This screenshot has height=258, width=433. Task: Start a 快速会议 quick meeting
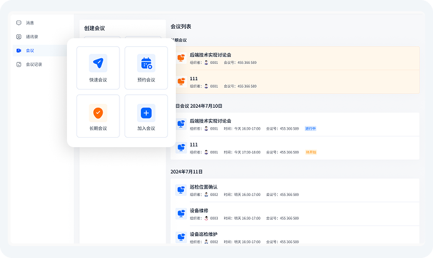[98, 68]
